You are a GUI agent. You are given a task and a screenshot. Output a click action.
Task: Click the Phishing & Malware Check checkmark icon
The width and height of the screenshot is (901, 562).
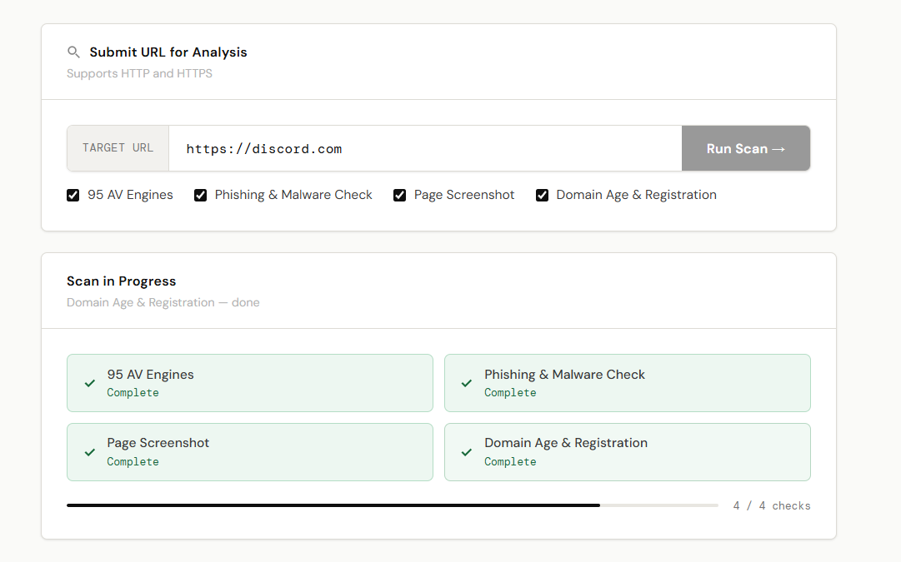[x=468, y=383]
